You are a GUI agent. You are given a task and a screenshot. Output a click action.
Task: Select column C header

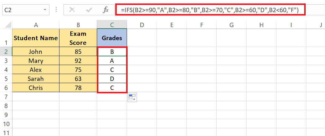pyautogui.click(x=112, y=25)
